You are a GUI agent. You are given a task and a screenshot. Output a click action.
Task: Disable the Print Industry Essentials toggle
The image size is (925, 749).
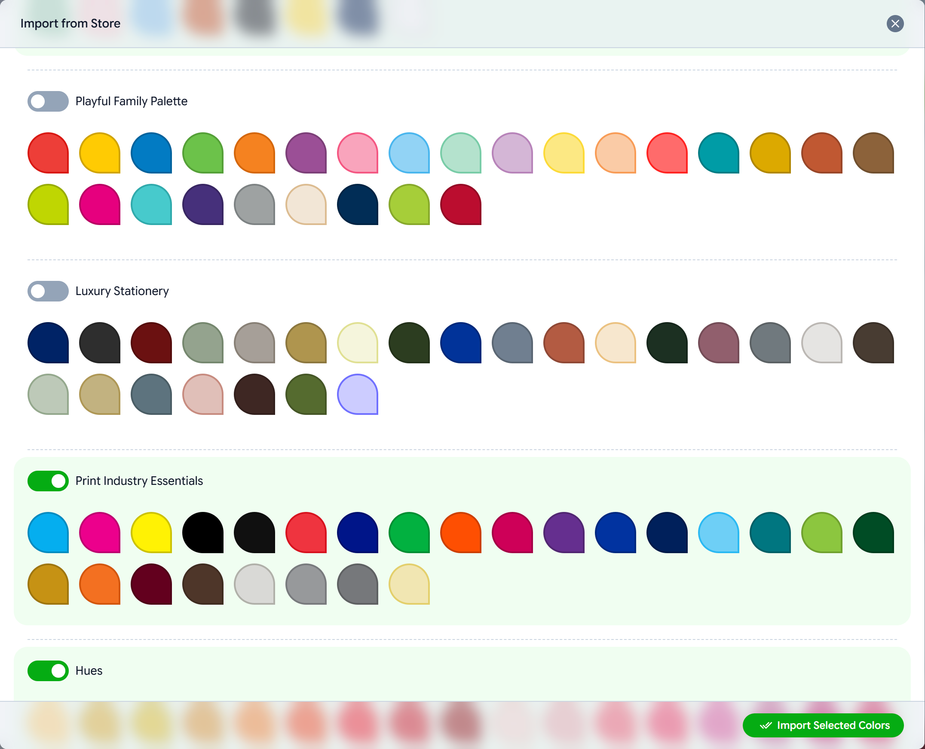pyautogui.click(x=48, y=481)
